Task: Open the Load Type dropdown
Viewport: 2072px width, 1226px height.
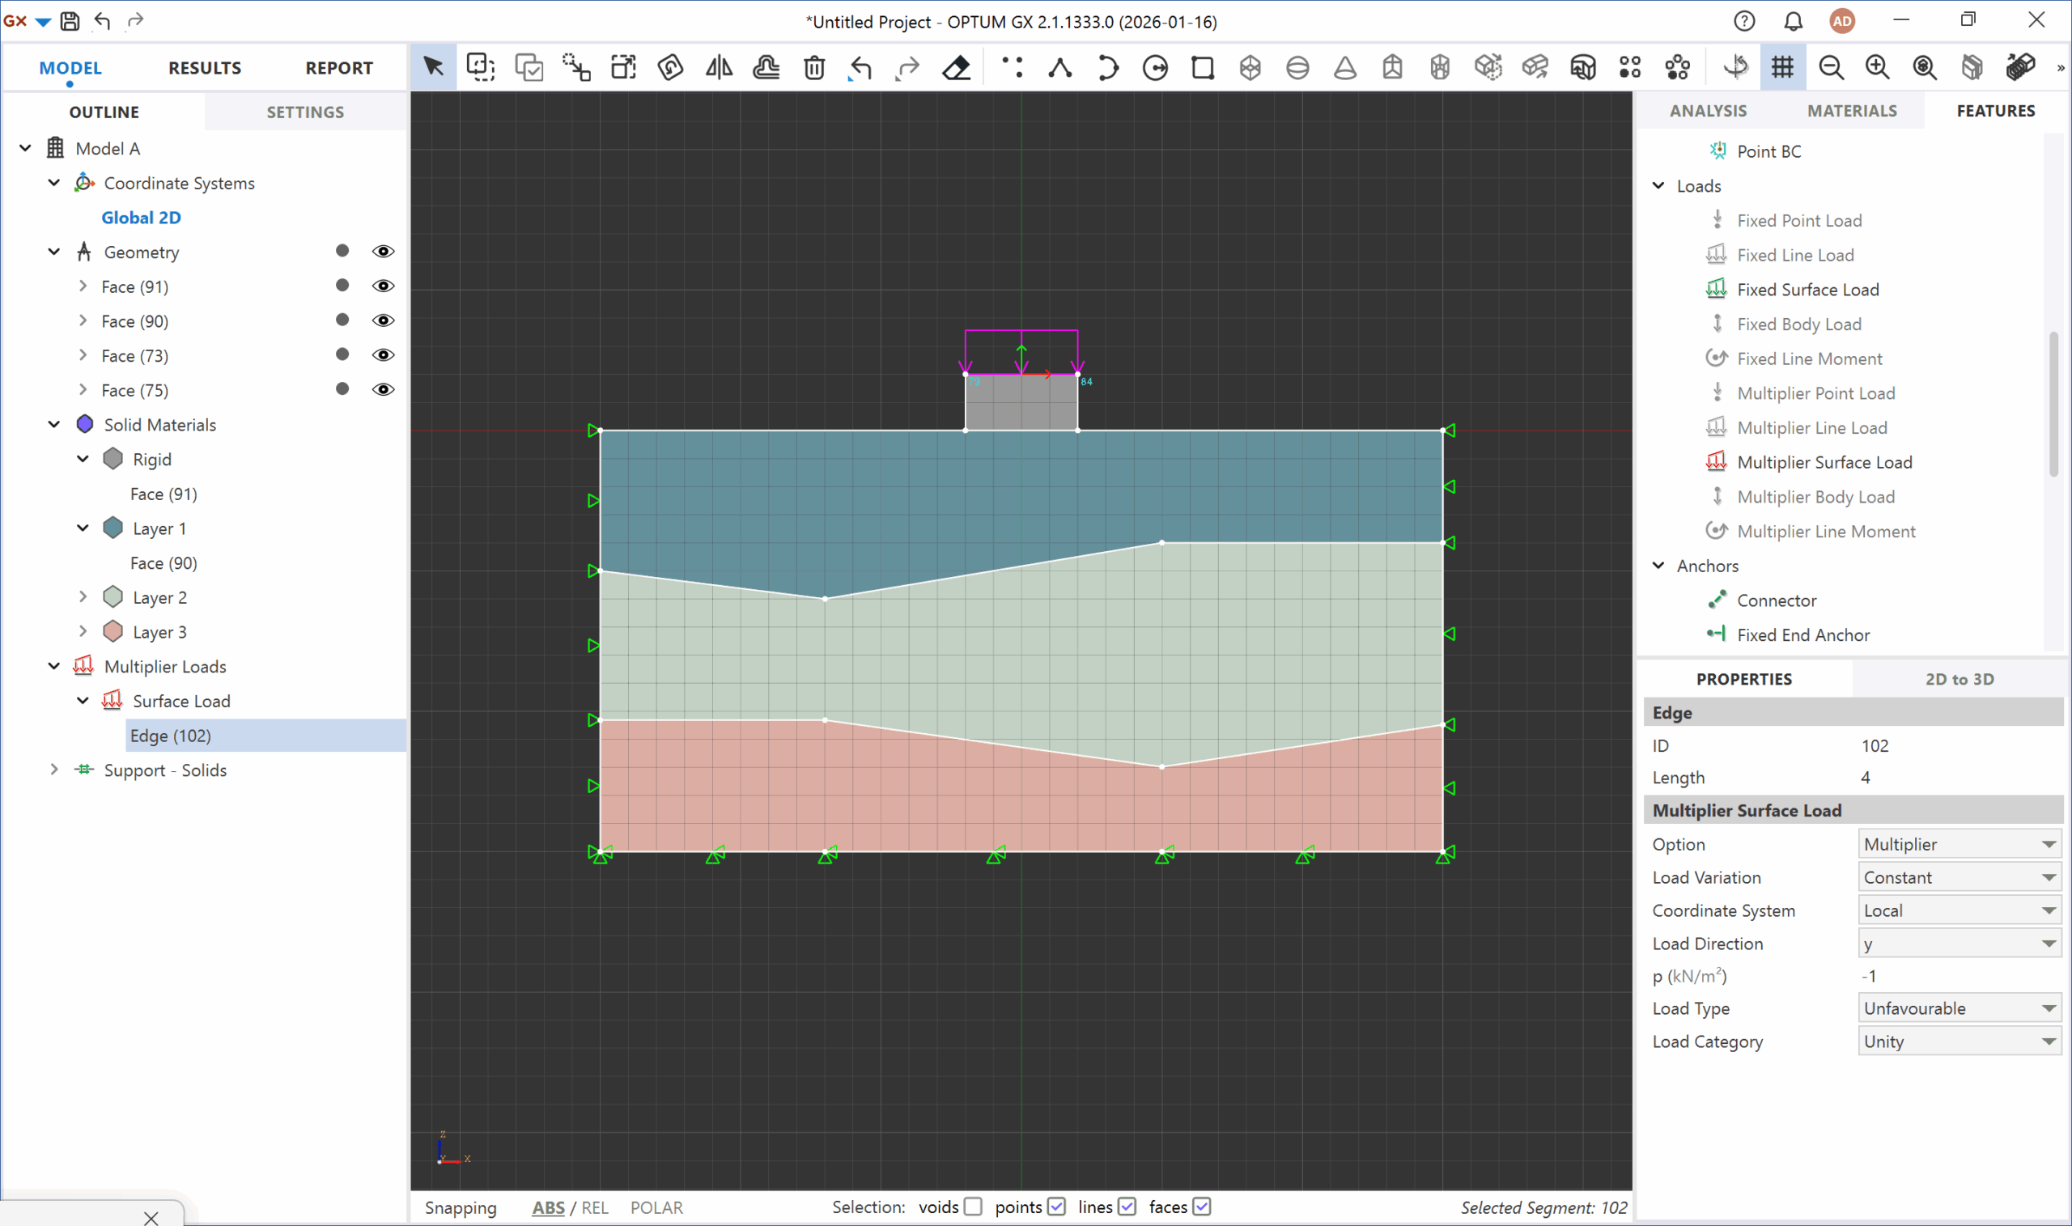Action: 1958,1009
